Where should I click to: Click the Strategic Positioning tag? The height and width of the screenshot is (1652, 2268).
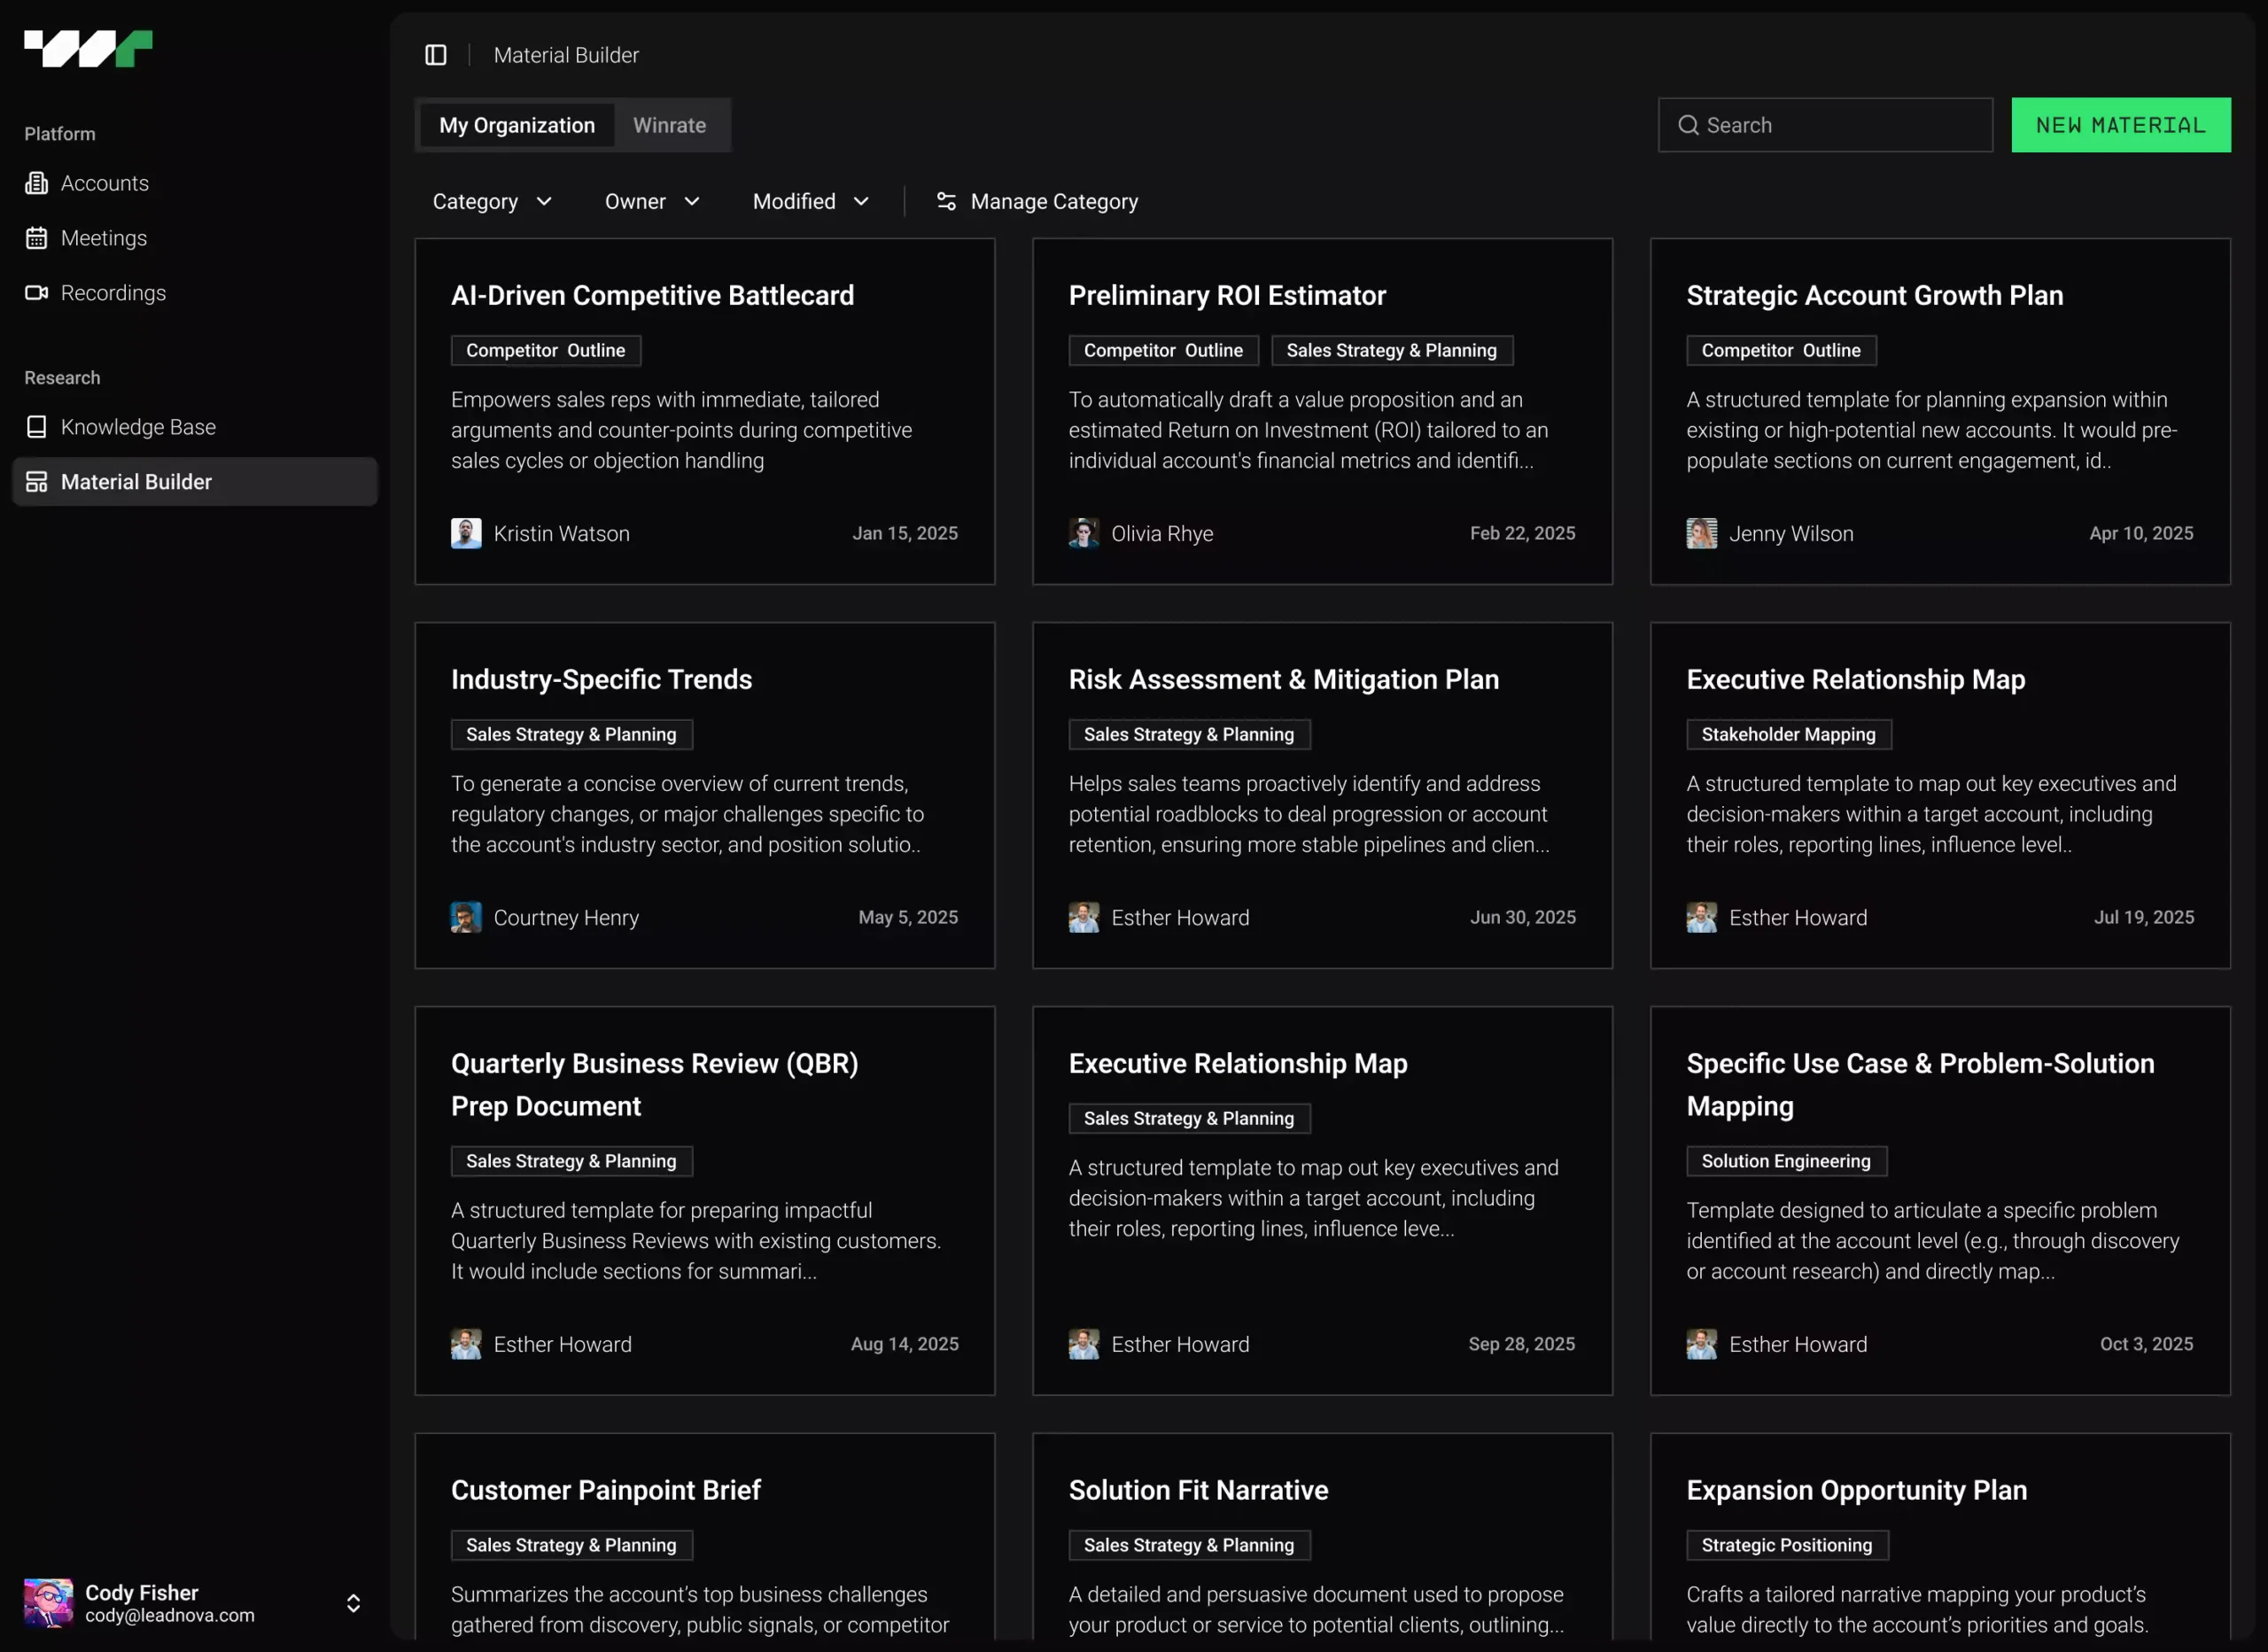tap(1787, 1545)
